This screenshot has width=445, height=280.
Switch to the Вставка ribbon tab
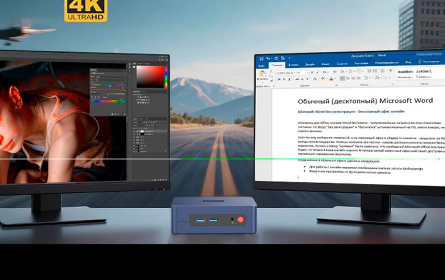pyautogui.click(x=293, y=64)
